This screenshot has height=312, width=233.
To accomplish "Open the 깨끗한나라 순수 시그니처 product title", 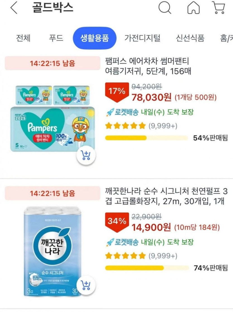I will point(167,196).
